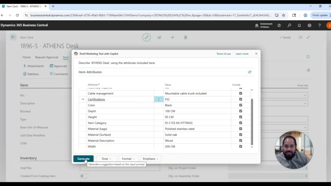Open the help question mark
Viewport: 331px width, 186px height.
(319, 25)
